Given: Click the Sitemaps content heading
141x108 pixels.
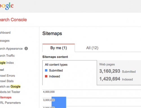Looking at the screenshot, I should (x=55, y=57).
